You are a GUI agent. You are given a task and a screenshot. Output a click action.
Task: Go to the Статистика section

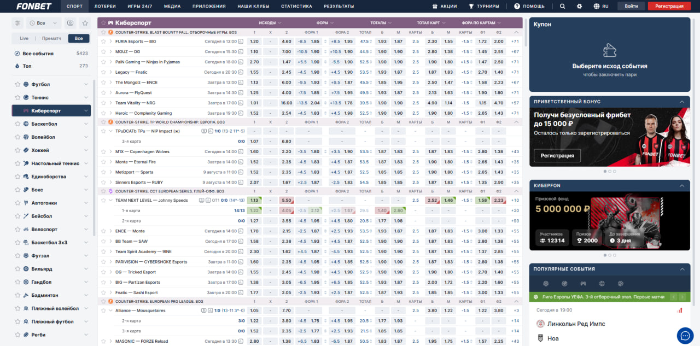(296, 6)
